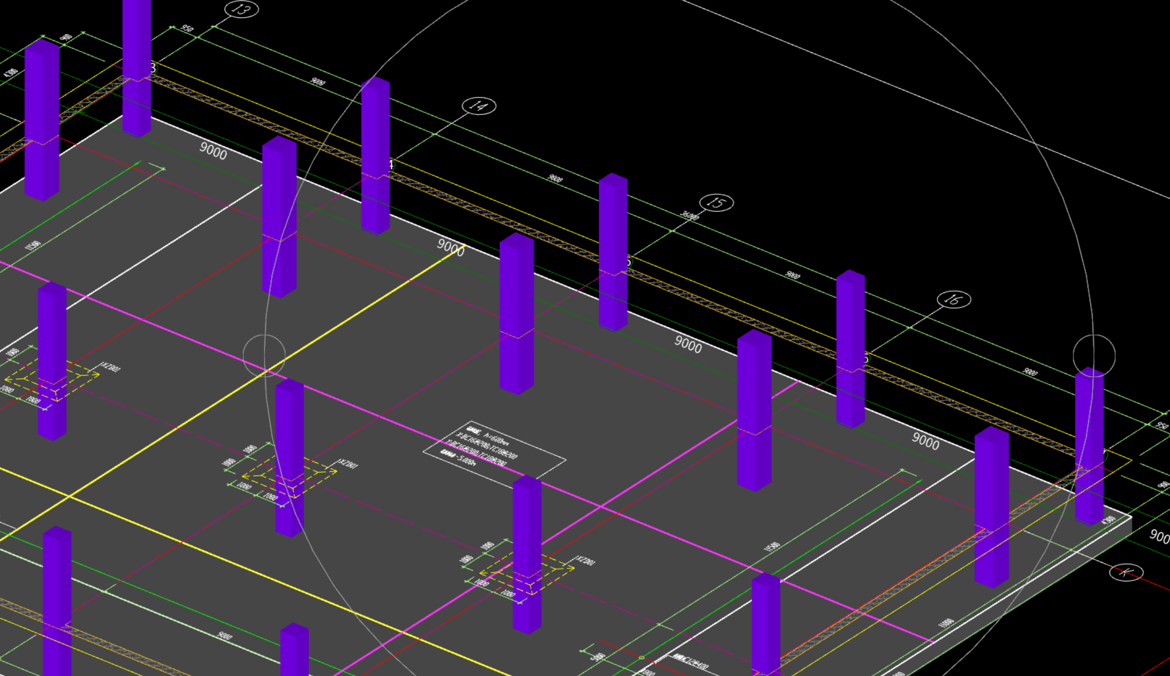Select small green 9000 dimension between axes 14 and 15
This screenshot has width=1170, height=676.
click(x=555, y=178)
